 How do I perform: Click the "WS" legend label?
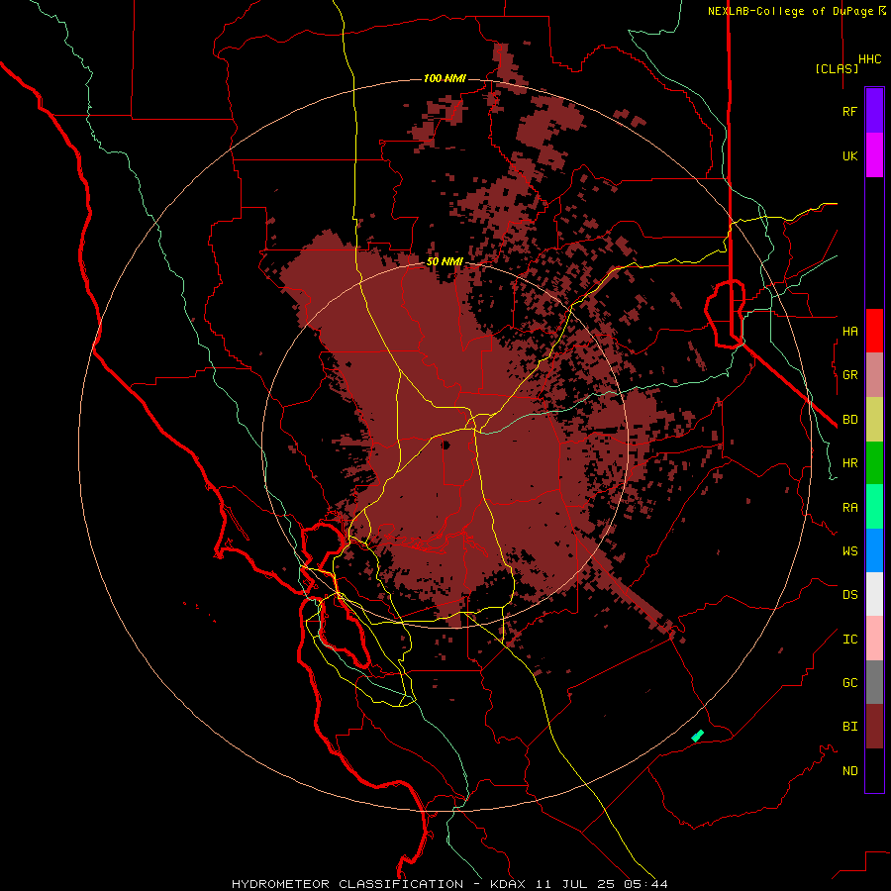(x=849, y=550)
